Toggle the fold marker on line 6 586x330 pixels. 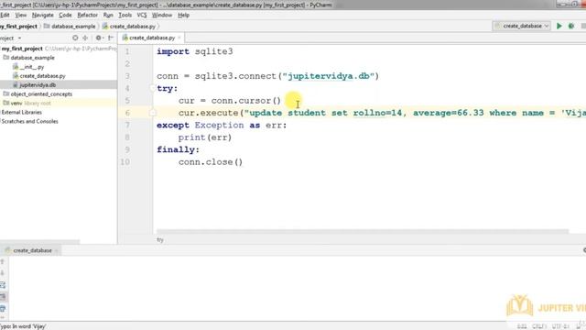pyautogui.click(x=153, y=113)
